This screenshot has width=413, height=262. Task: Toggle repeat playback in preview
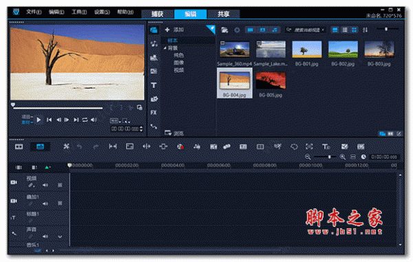coord(85,120)
